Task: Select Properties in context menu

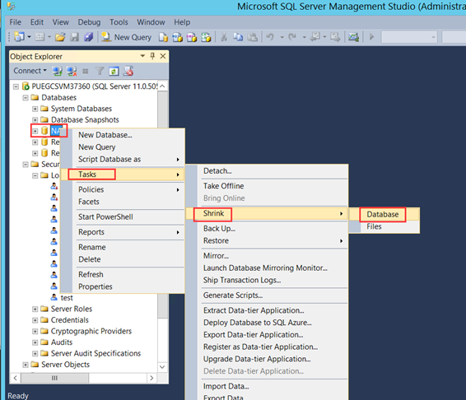Action: [123, 286]
